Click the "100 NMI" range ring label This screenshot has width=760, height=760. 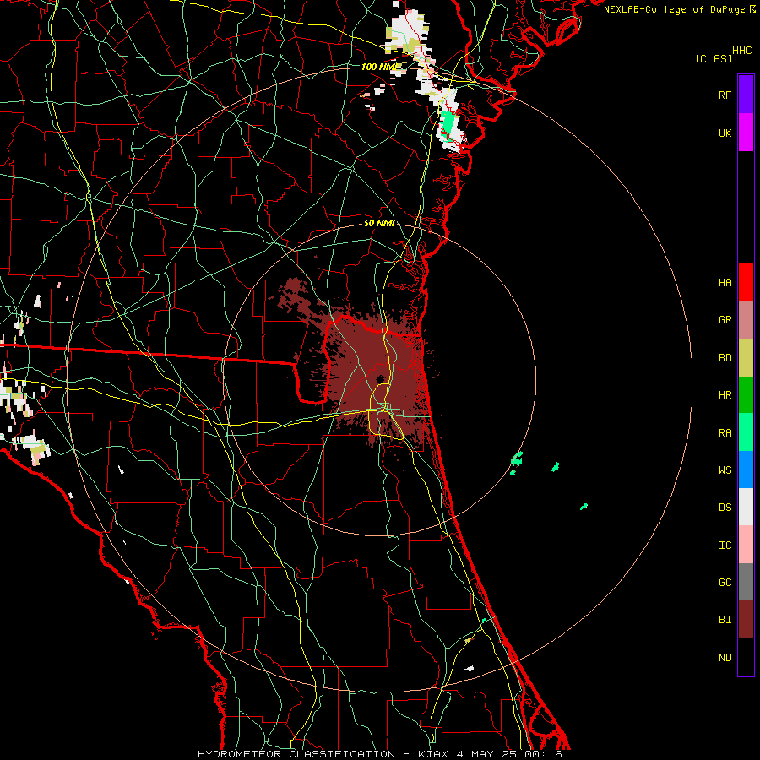point(381,67)
